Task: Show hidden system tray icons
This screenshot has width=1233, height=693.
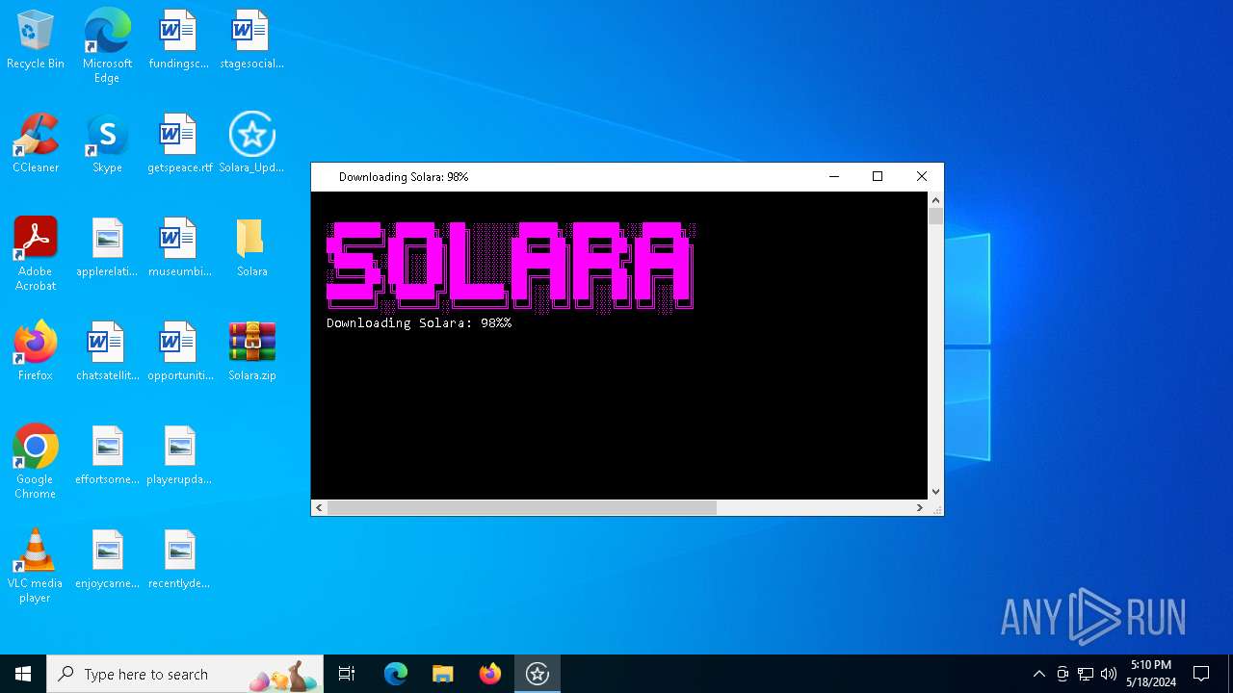Action: point(1038,674)
